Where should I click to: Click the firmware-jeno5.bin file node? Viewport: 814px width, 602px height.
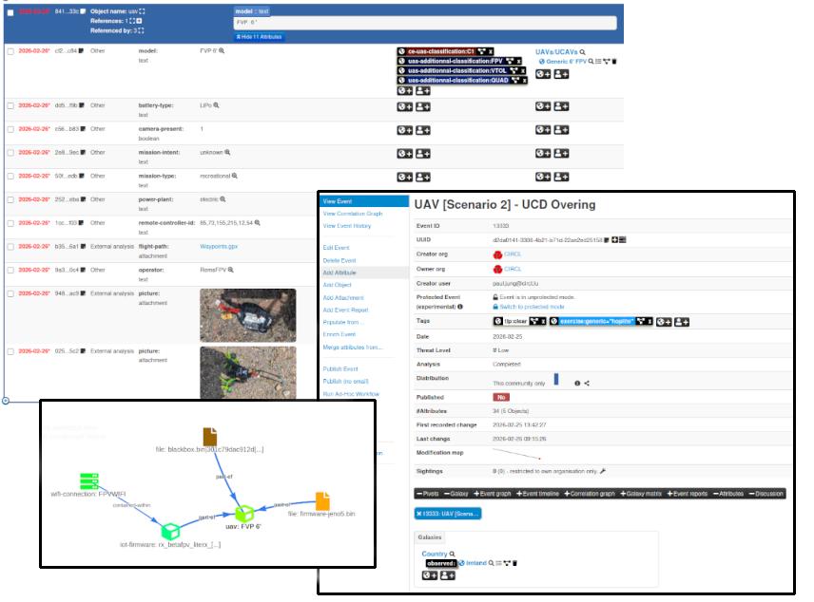(322, 500)
